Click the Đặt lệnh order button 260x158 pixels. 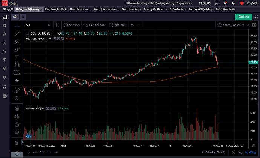(243, 17)
